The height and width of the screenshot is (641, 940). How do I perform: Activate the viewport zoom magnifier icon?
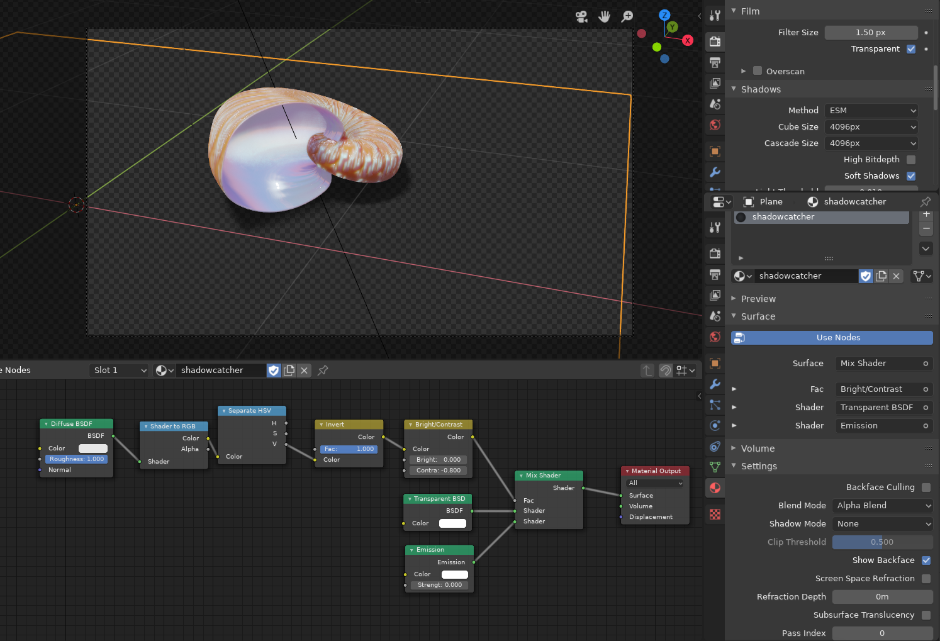[x=627, y=16]
